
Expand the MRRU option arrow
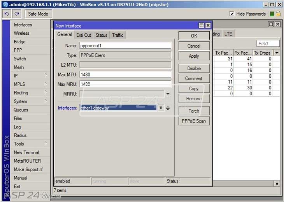point(168,94)
